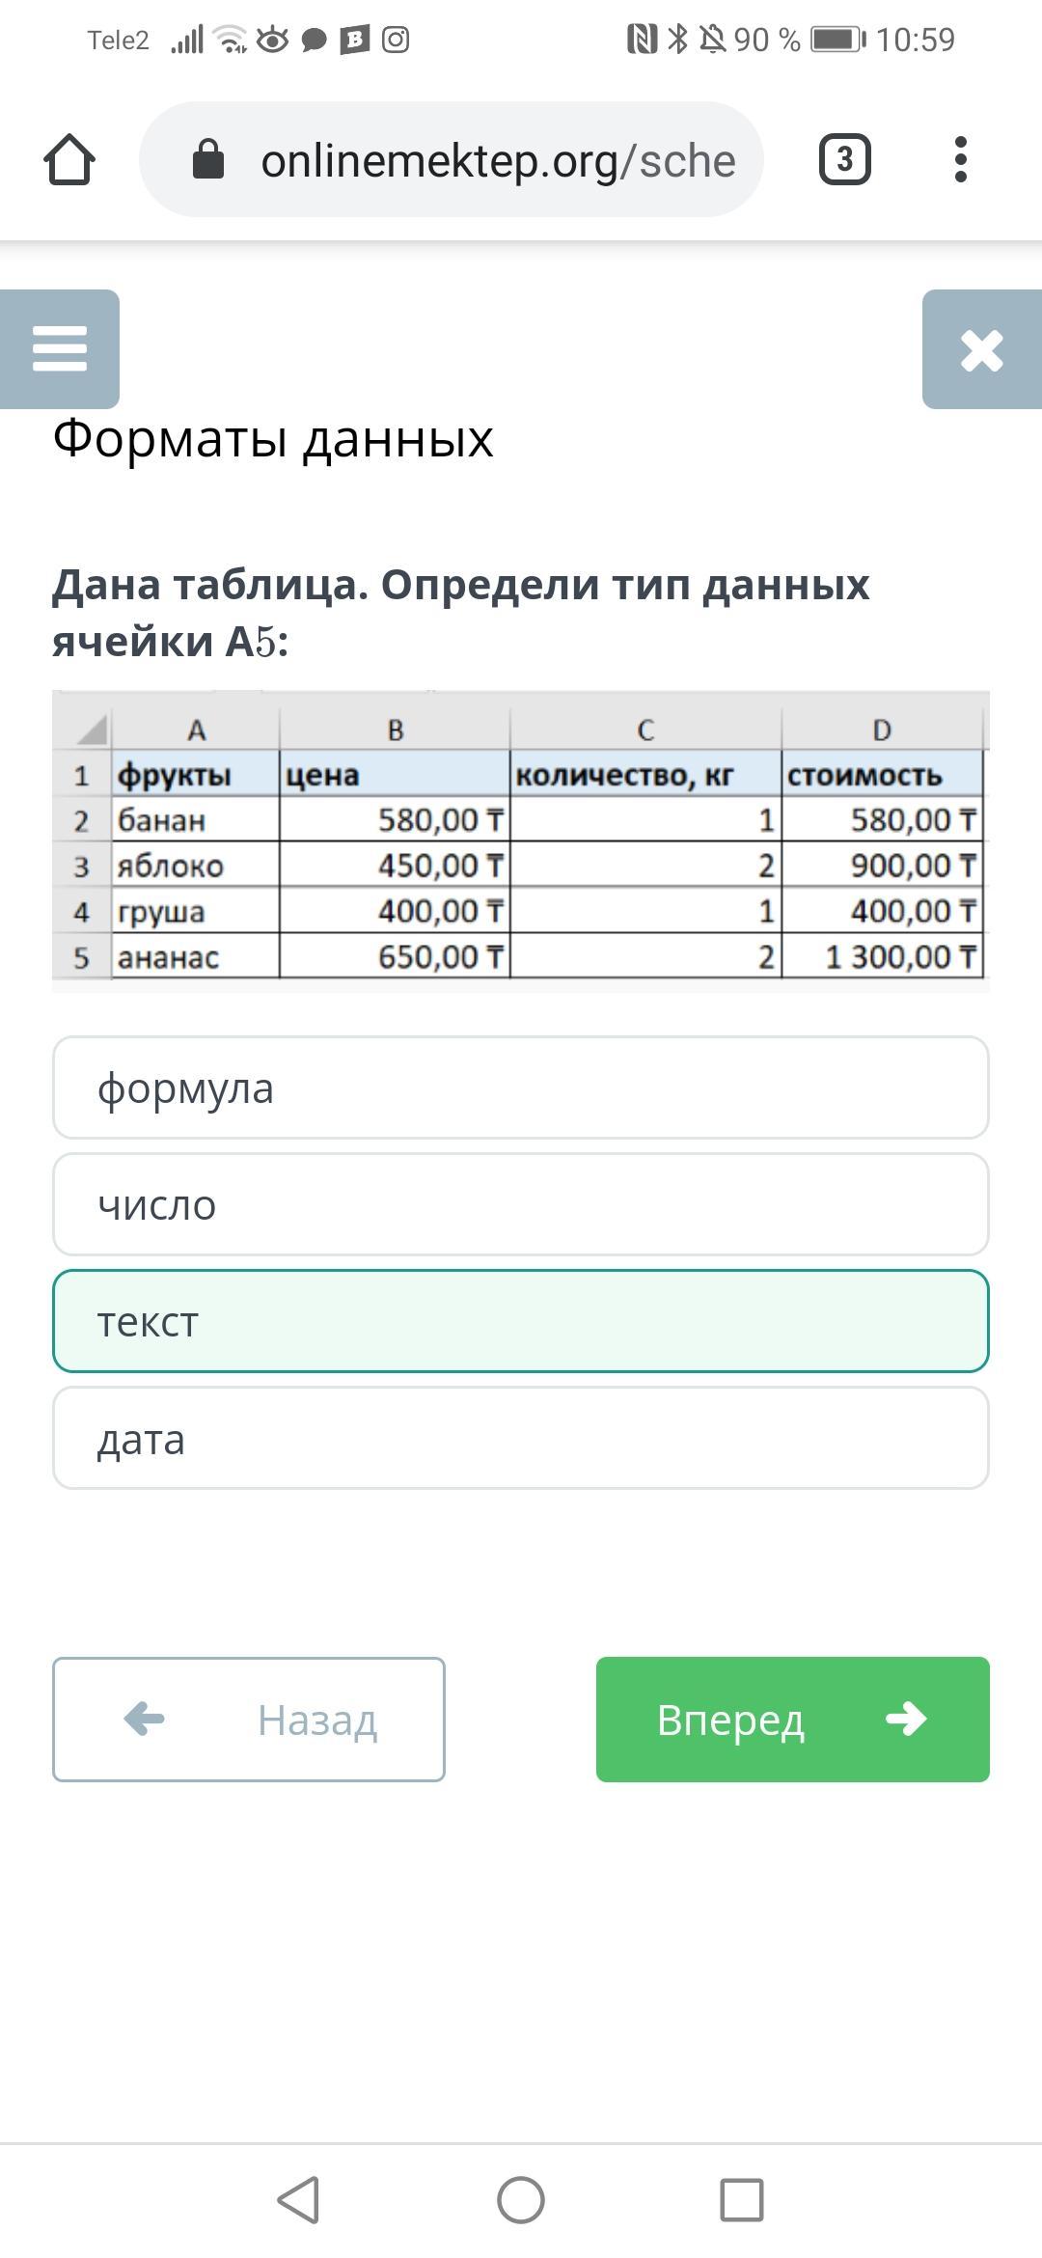Tap the browser home icon

69,159
